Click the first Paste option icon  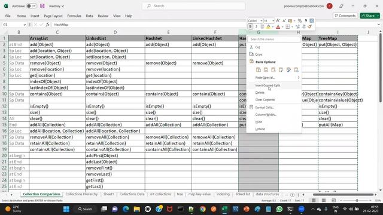pos(258,70)
